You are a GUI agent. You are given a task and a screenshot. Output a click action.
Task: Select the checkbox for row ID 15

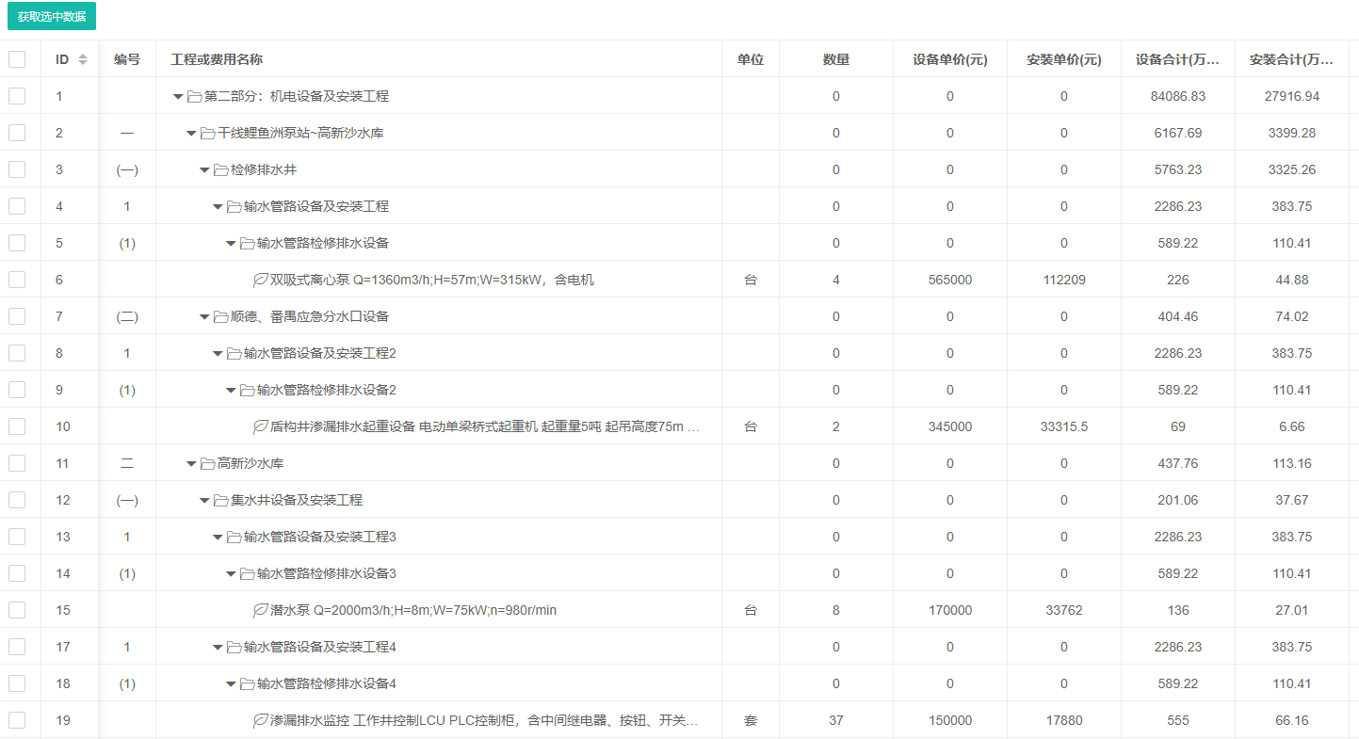point(17,610)
